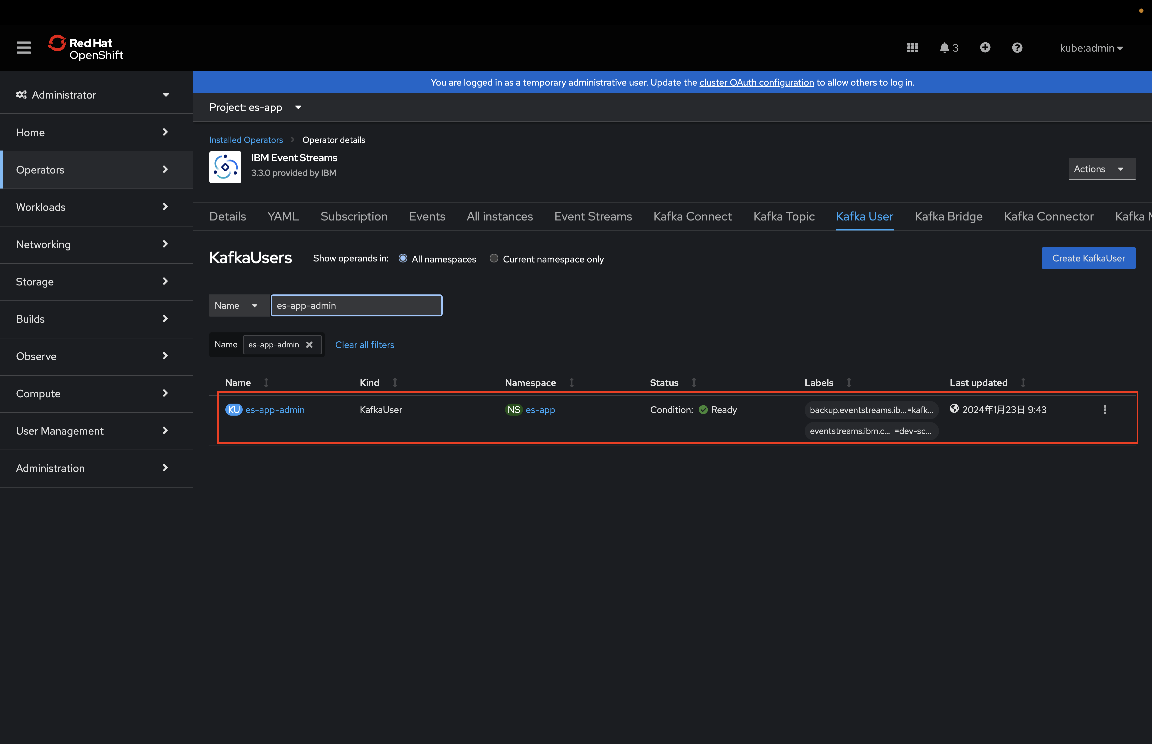
Task: Click the plus import YAML icon
Action: [985, 47]
